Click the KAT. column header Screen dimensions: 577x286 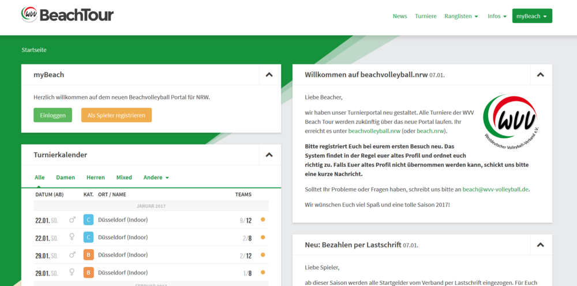[88, 195]
